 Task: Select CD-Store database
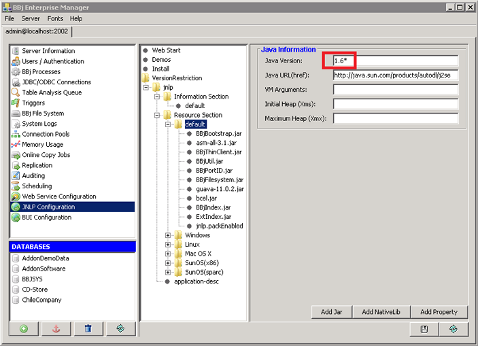coord(35,290)
